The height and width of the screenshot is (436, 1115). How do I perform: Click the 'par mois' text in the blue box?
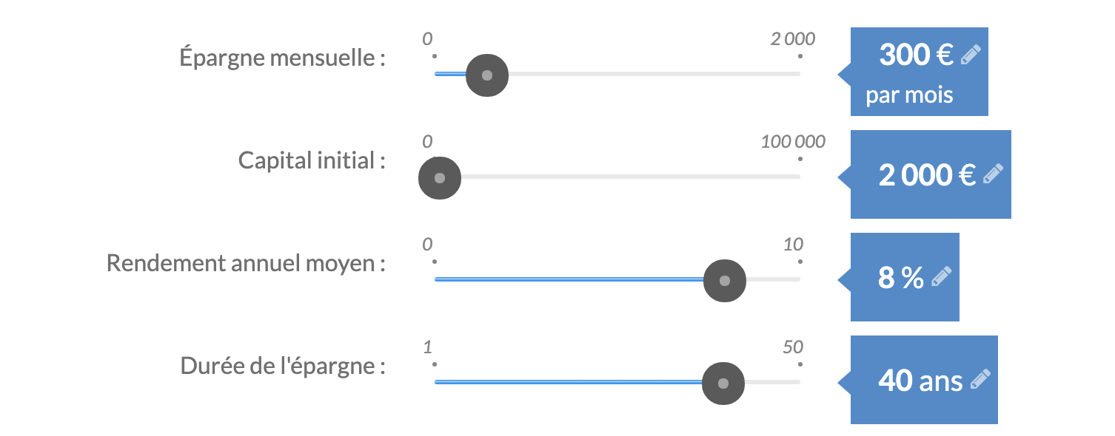pyautogui.click(x=909, y=95)
